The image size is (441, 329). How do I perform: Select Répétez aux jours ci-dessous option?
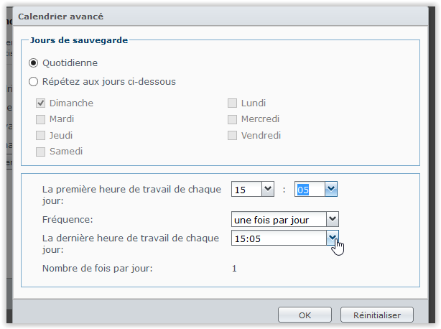[33, 81]
